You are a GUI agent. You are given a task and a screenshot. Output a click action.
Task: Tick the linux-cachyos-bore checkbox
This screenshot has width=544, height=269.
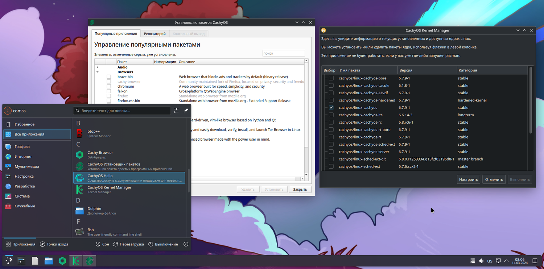tap(331, 78)
